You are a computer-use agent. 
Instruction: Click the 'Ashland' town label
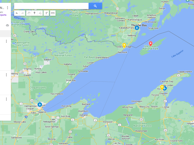(83, 115)
